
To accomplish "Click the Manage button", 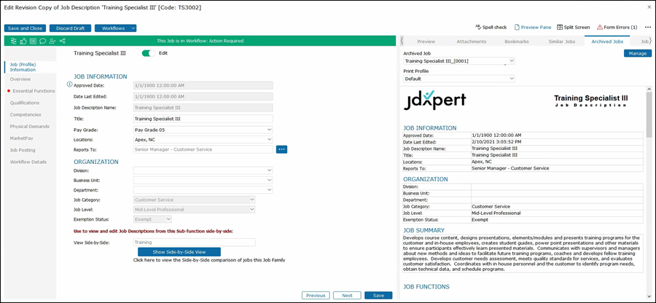I will coord(638,53).
